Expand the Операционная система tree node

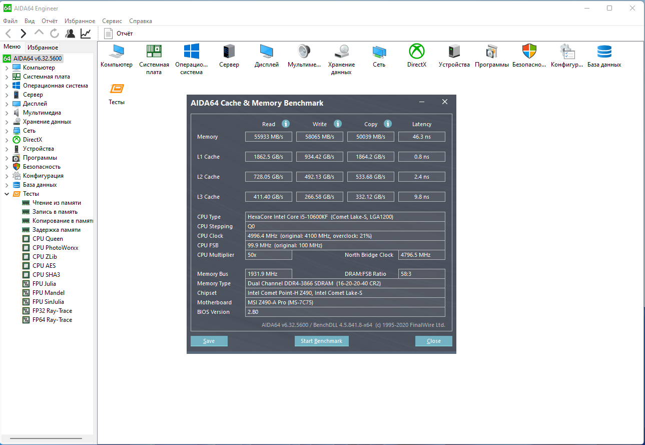[7, 86]
